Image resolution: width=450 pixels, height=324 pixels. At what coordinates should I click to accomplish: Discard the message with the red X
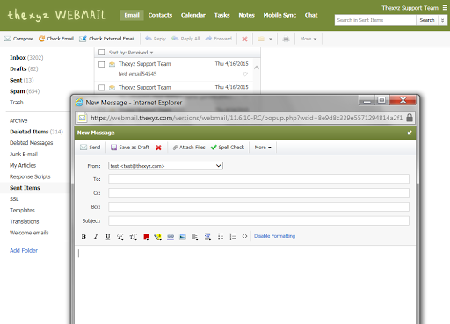point(158,148)
